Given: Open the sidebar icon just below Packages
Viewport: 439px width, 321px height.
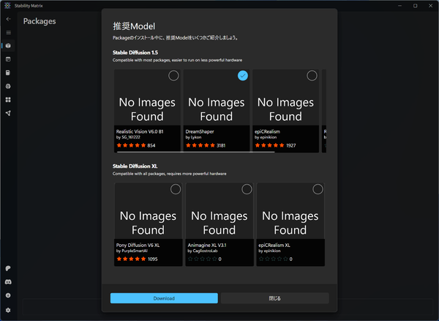Looking at the screenshot, I should [8, 59].
